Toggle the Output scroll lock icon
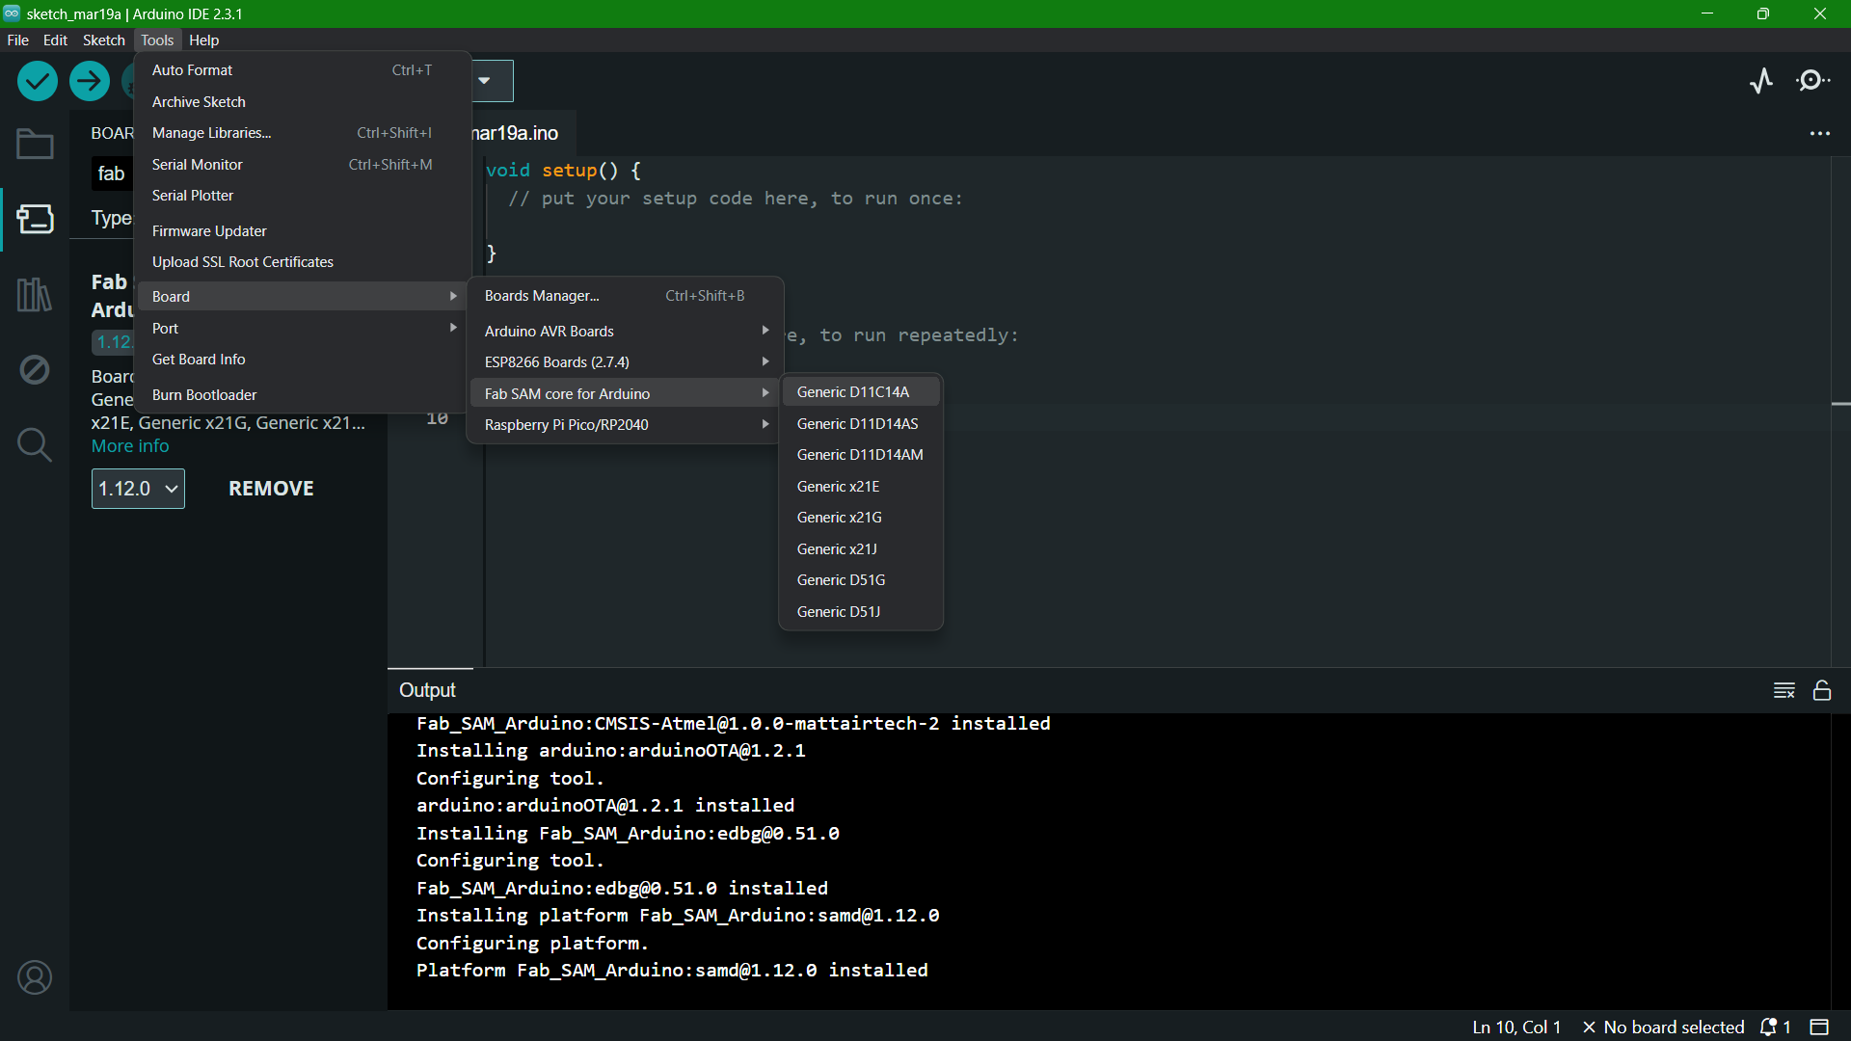 coord(1822,690)
